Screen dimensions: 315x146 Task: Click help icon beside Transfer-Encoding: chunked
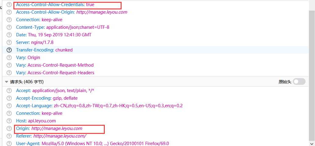point(9,50)
